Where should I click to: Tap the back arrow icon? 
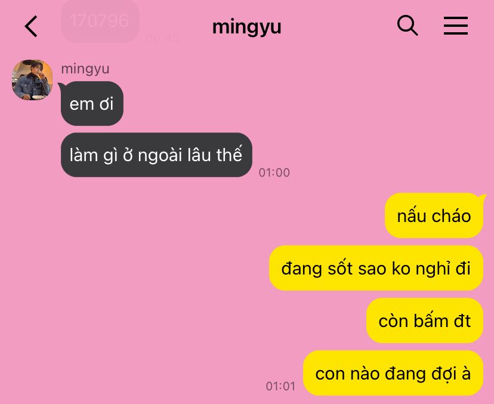(x=31, y=26)
